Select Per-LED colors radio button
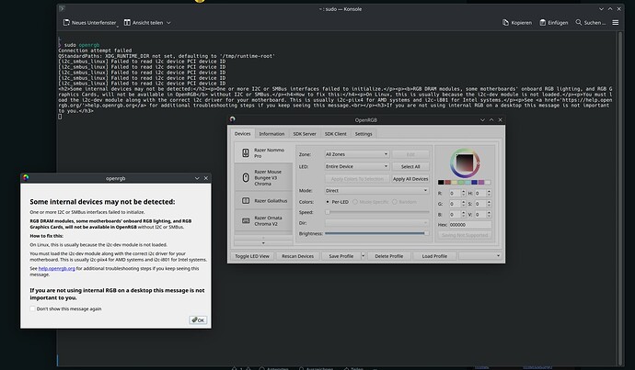This screenshot has height=370, width=635. 328,202
